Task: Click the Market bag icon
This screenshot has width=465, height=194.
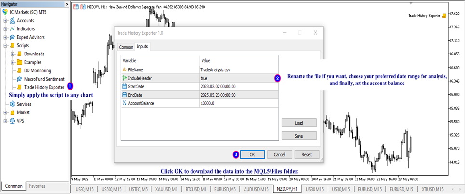Action: 12,112
